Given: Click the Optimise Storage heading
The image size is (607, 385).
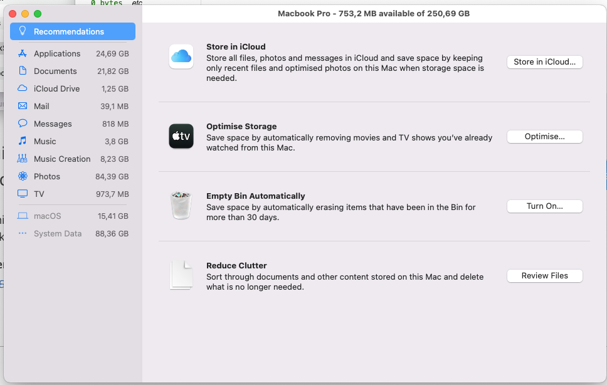Looking at the screenshot, I should click(x=241, y=127).
